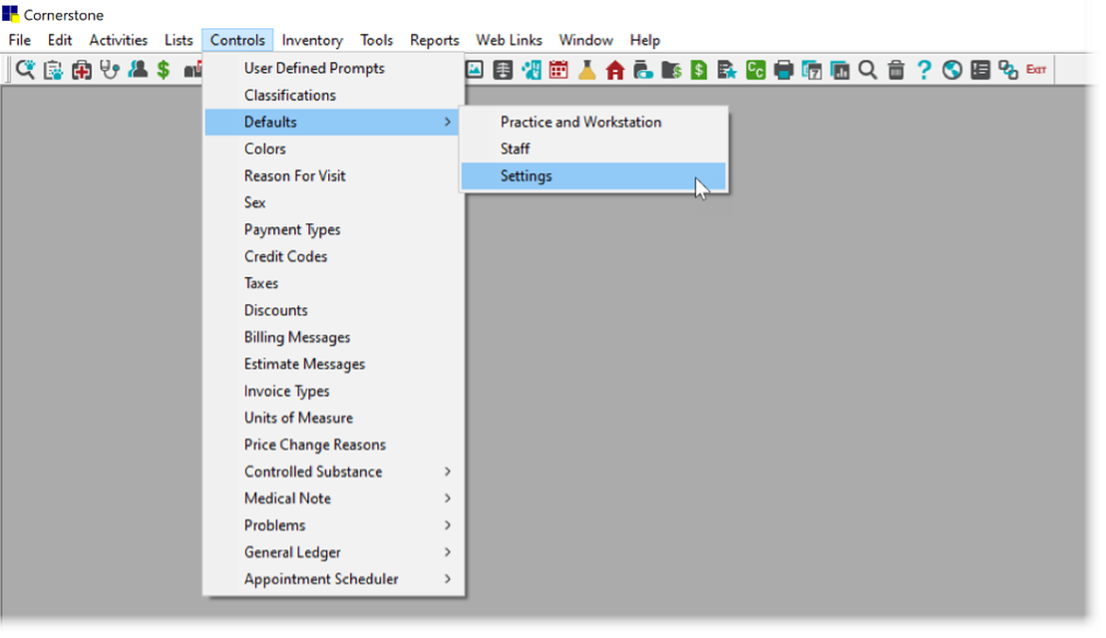Open the list with star icon
1106x638 pixels.
click(x=727, y=70)
